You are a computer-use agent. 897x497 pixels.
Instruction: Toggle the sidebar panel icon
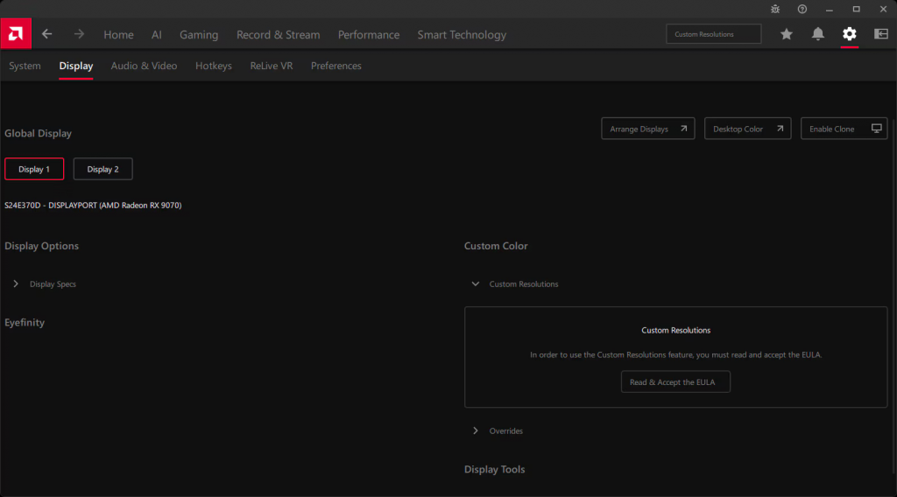(x=880, y=34)
